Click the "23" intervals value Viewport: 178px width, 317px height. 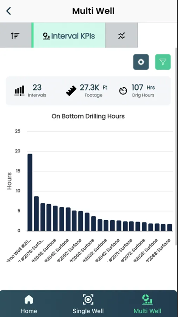pos(37,88)
